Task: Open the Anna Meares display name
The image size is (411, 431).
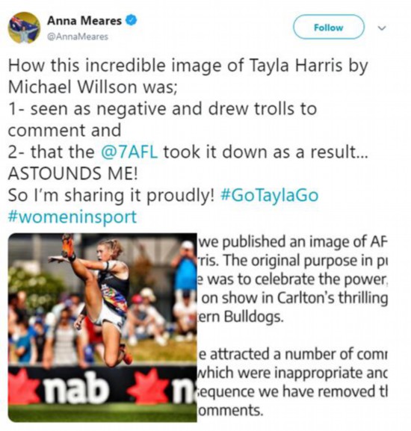Action: [x=84, y=21]
